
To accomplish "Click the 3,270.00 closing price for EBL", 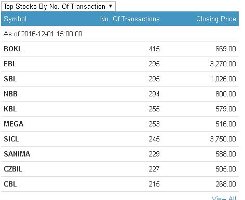I will [223, 64].
